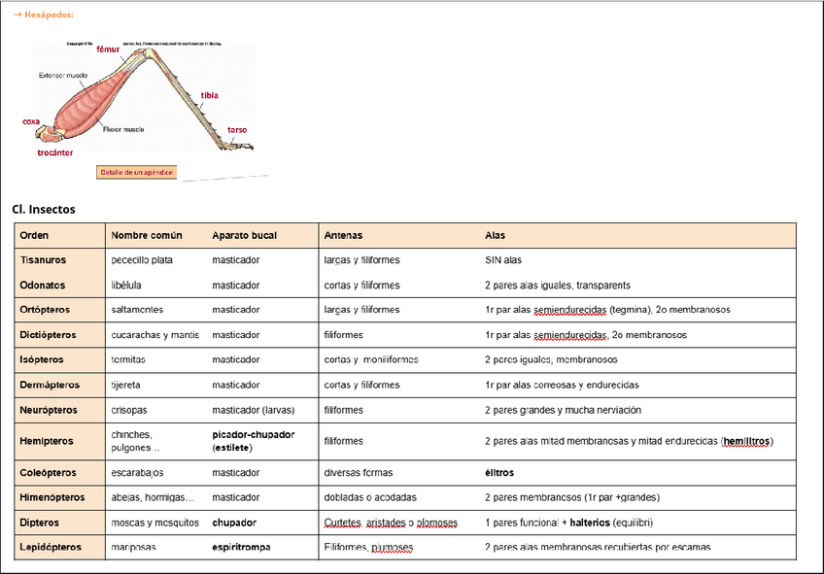The height and width of the screenshot is (574, 824).
Task: Click the 'escarabajos' common name
Action: click(137, 473)
